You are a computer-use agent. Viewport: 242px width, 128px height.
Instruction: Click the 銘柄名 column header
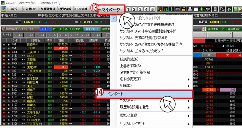36,41
